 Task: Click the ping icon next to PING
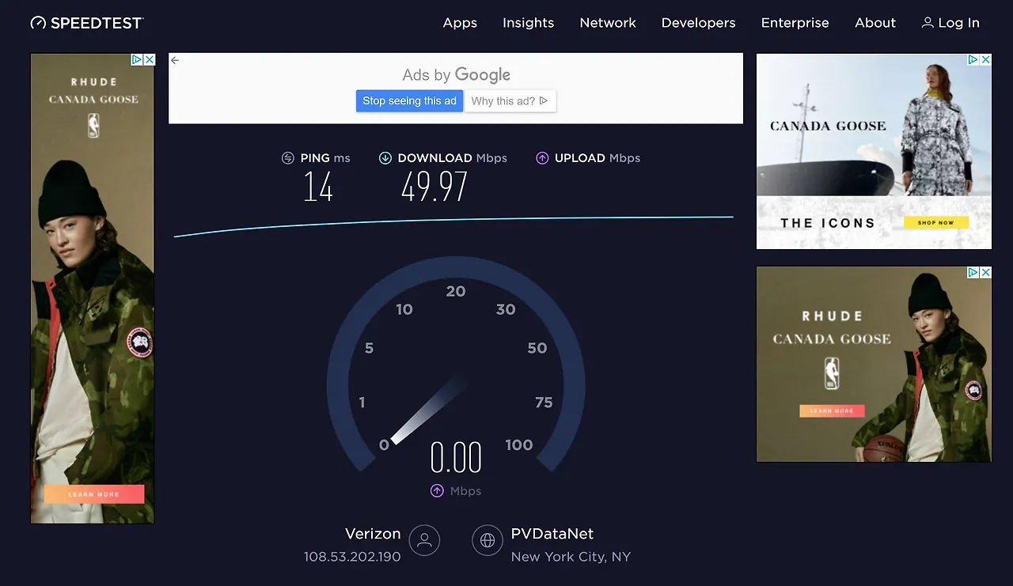[x=288, y=158]
